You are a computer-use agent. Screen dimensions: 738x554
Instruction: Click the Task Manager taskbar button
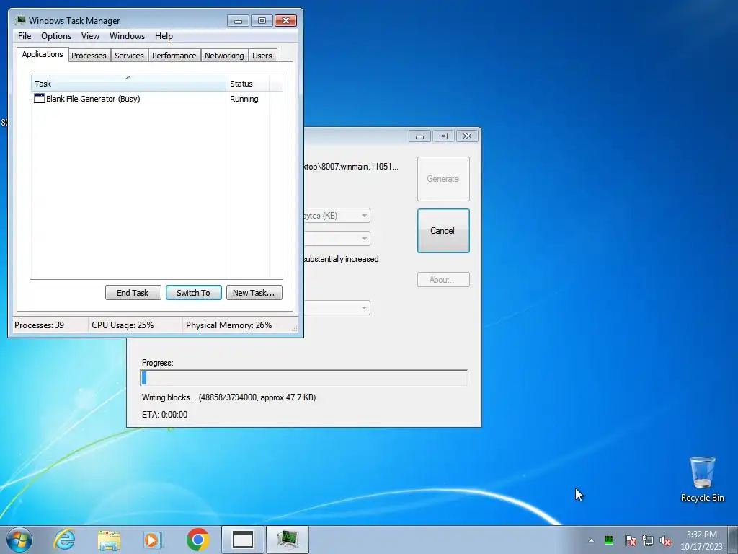pyautogui.click(x=288, y=540)
